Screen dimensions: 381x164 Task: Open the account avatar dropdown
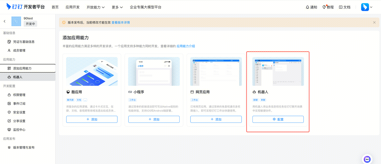367,7
